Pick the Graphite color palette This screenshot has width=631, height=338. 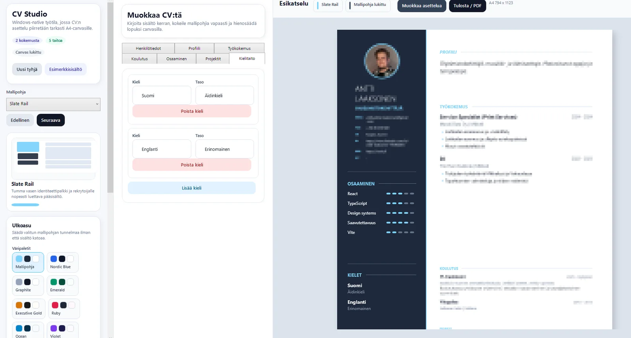28,286
